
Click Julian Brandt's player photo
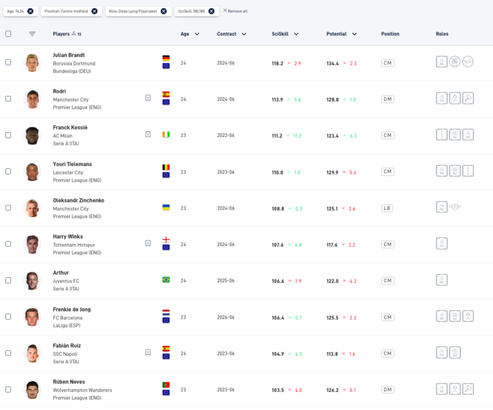click(32, 63)
